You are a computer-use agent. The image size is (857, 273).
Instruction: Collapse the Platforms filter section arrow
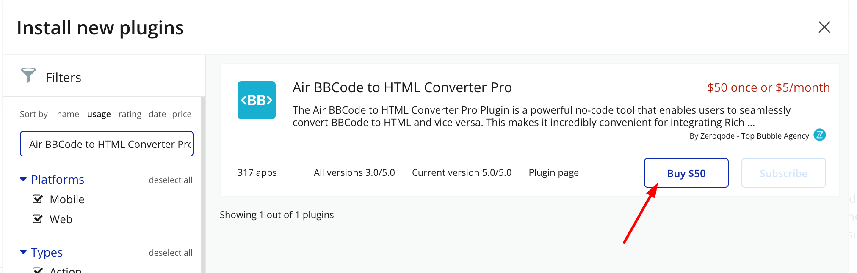coord(23,180)
